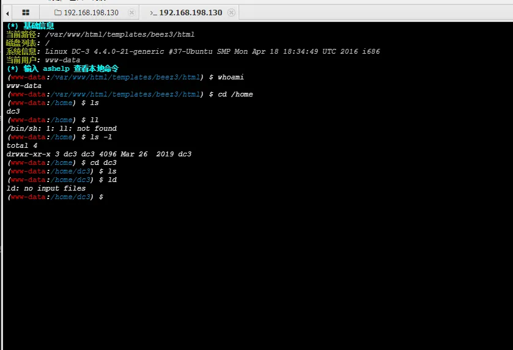Close the terminal 192.168.198.130 tab
Screen dimensions: 513x350
231,12
